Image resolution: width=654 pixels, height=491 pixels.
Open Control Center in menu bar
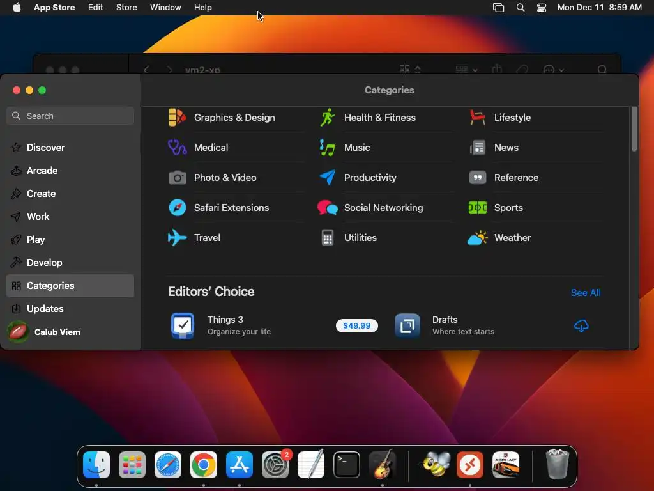coord(542,8)
